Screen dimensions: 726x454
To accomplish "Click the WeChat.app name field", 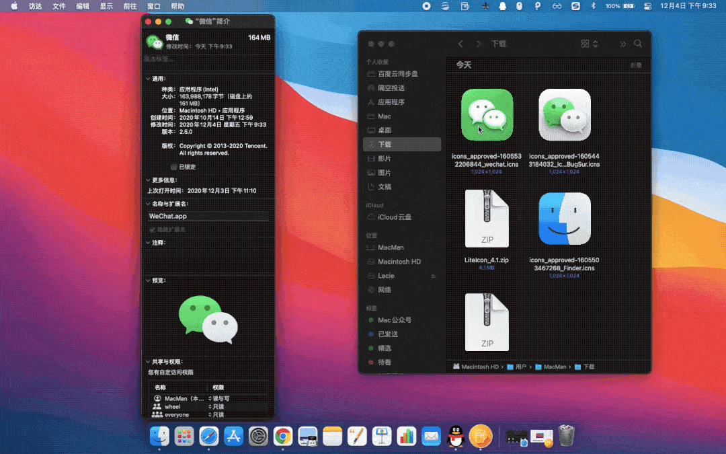I will click(x=208, y=216).
